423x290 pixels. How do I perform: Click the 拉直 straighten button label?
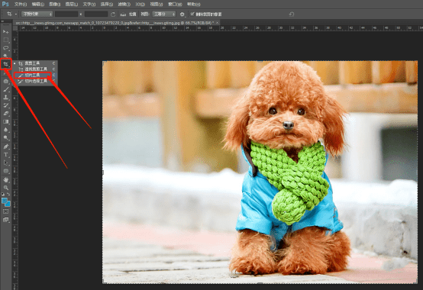pyautogui.click(x=132, y=14)
